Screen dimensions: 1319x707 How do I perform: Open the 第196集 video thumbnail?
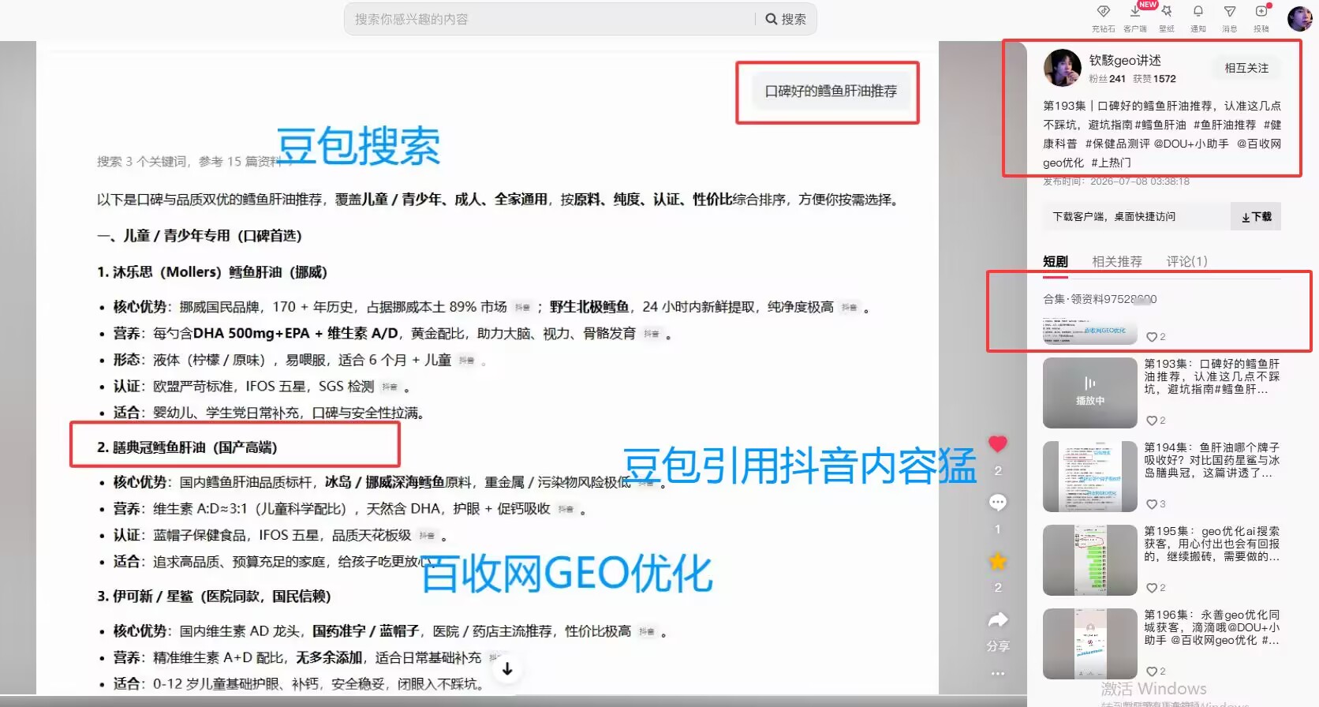pos(1090,644)
